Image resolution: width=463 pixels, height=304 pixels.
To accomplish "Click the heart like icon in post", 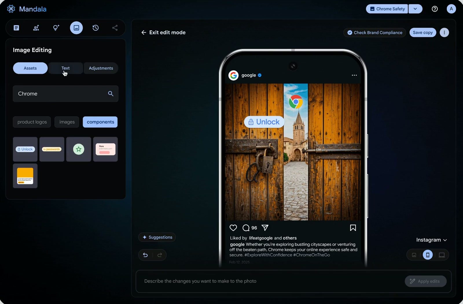I will 233,228.
